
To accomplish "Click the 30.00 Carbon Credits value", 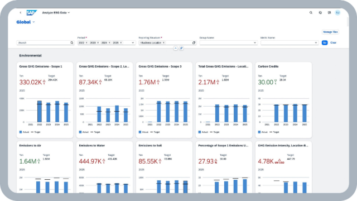I will [266, 82].
